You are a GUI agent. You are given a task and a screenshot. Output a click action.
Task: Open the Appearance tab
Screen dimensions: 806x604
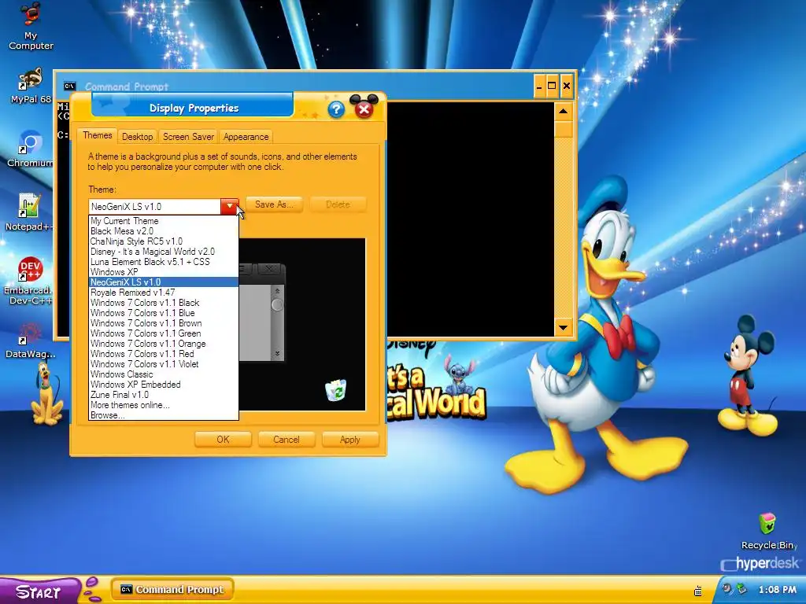(246, 137)
